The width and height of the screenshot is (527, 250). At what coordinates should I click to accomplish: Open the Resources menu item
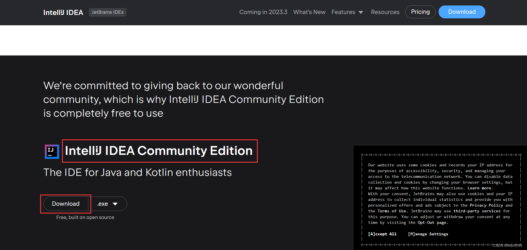click(385, 12)
